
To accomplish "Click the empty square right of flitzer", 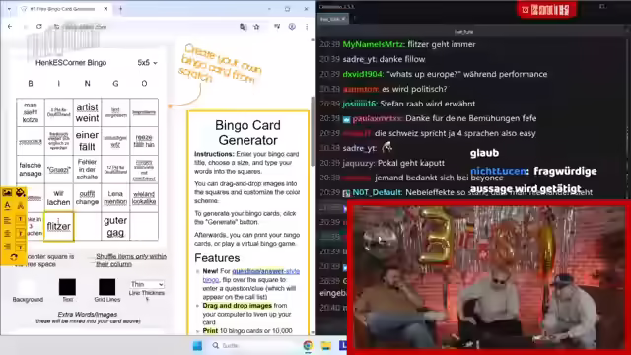I will [x=87, y=227].
